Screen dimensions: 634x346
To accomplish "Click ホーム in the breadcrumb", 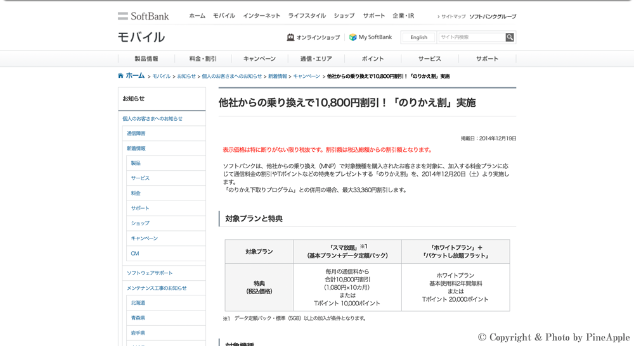I will point(135,75).
